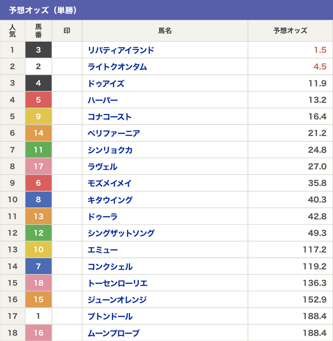Screen dimensions: 333x341
Task: Click the empty 印 cell for リバティアイランド
Action: coord(67,50)
